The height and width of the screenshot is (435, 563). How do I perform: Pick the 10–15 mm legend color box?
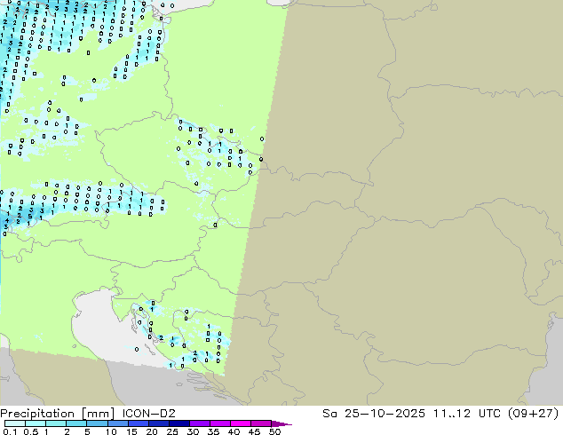[x=118, y=423]
